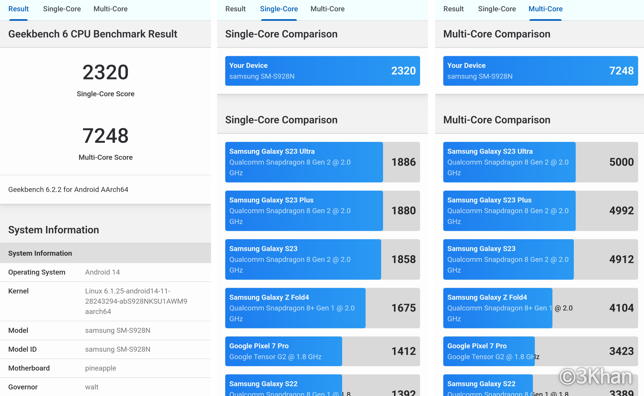The height and width of the screenshot is (396, 644).
Task: Click the Operating System Android 14 row
Action: click(x=105, y=272)
